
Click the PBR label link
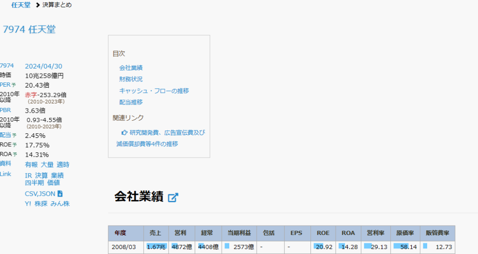point(6,110)
